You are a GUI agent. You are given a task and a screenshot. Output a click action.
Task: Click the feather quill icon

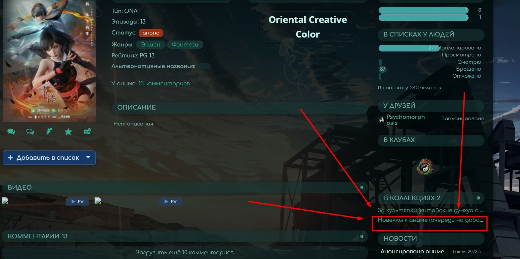(x=49, y=132)
